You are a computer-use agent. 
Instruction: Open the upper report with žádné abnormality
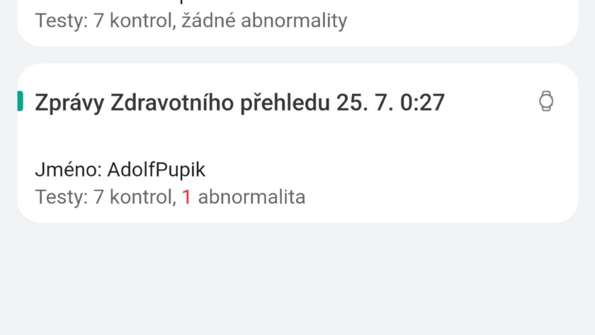click(x=191, y=21)
